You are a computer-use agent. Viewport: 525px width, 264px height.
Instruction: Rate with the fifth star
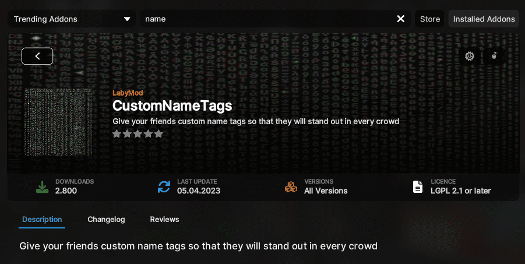[158, 134]
